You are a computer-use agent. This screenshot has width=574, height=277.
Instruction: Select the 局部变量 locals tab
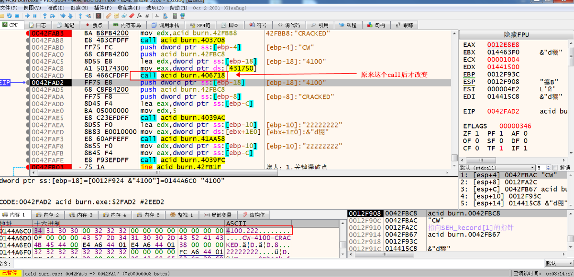click(217, 215)
